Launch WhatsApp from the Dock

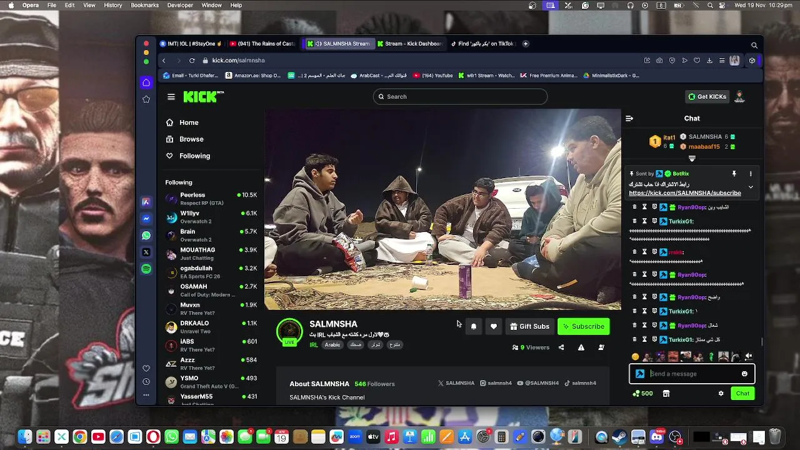pos(171,437)
